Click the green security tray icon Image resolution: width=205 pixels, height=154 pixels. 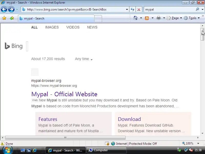(x=179, y=150)
